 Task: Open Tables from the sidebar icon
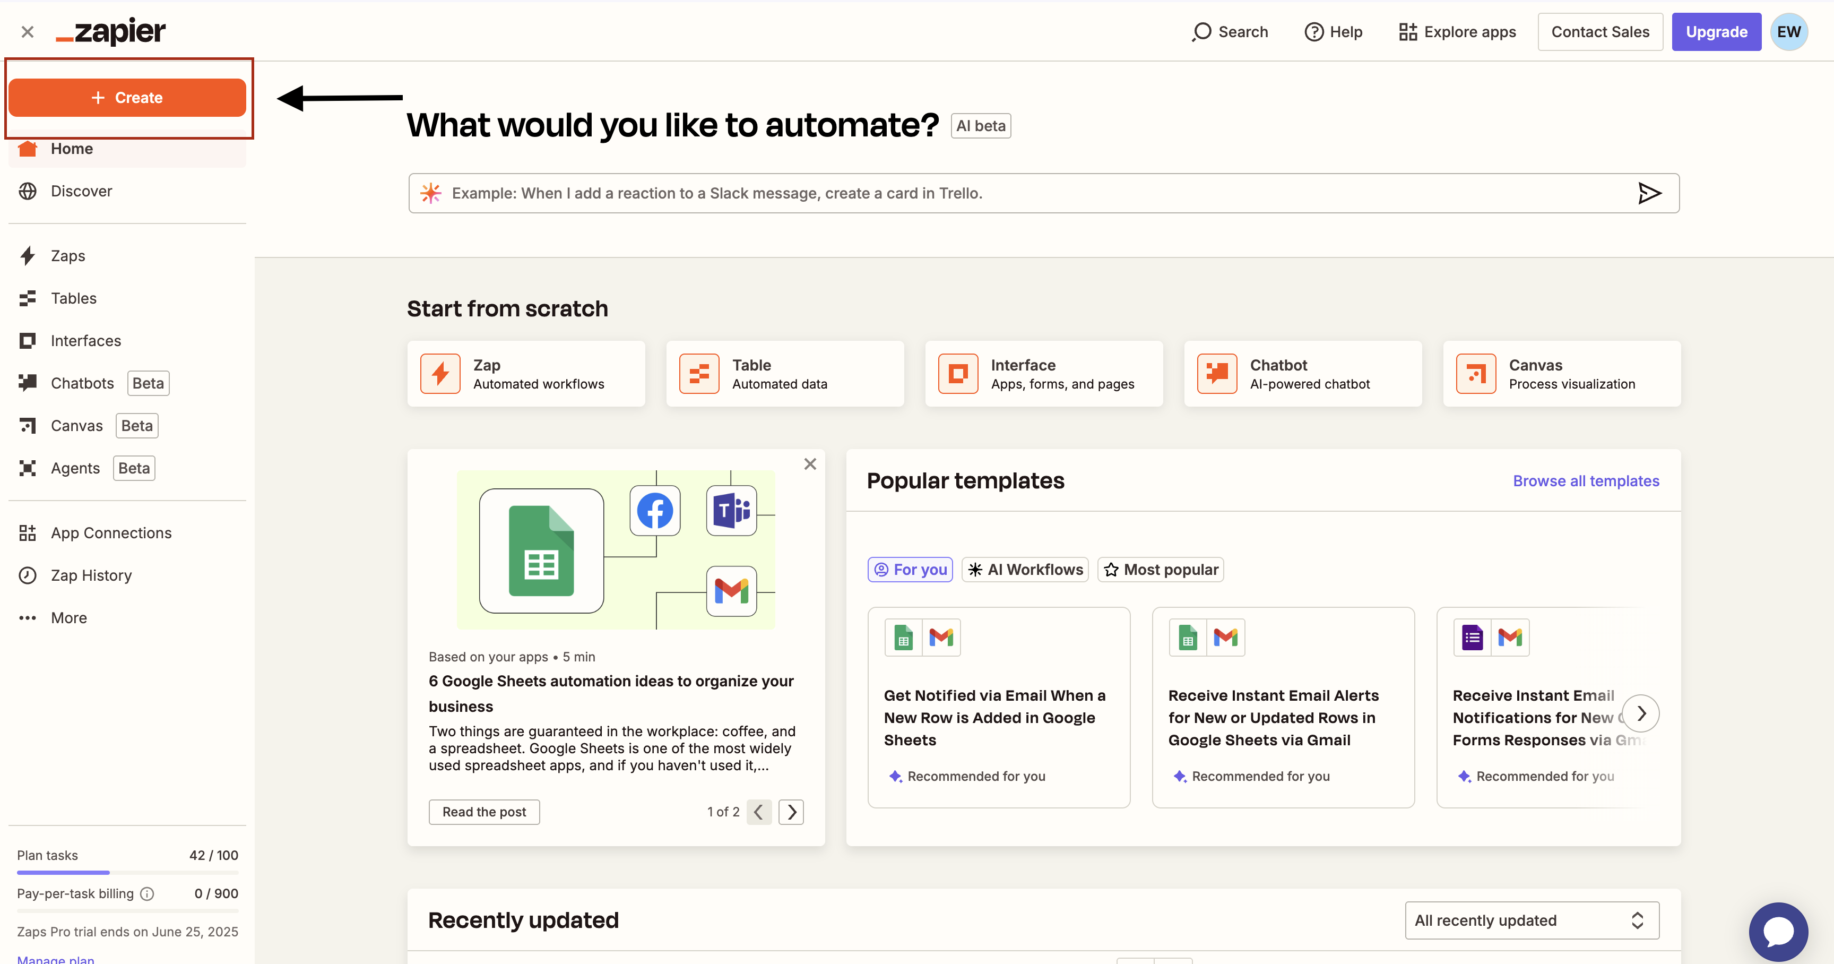pyautogui.click(x=28, y=298)
